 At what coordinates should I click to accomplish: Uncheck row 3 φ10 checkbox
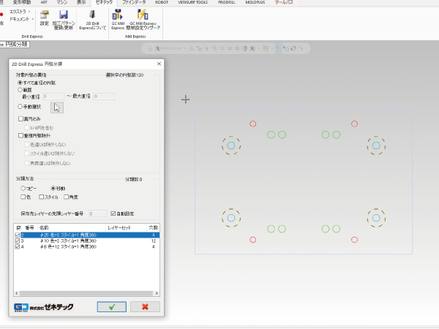click(18, 241)
